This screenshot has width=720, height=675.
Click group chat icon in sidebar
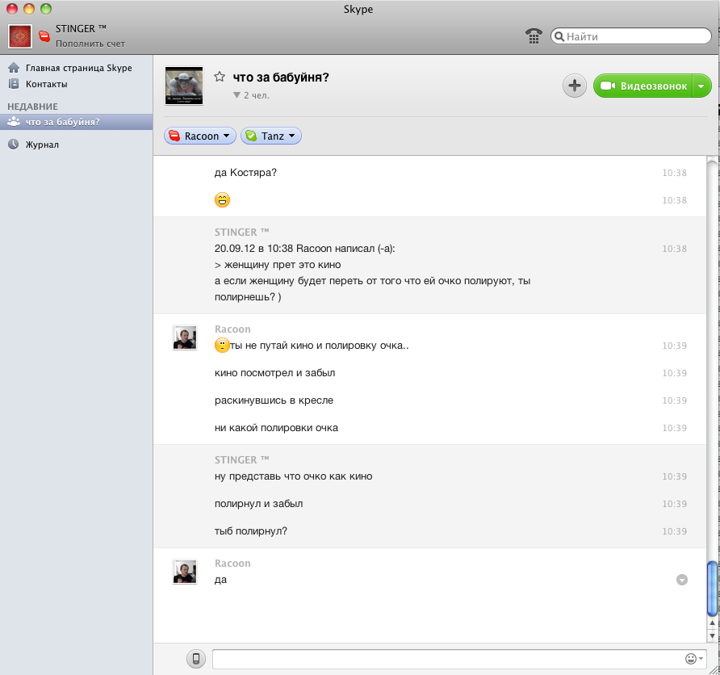click(x=14, y=122)
